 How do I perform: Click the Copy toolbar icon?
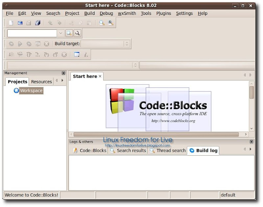click(x=81, y=23)
